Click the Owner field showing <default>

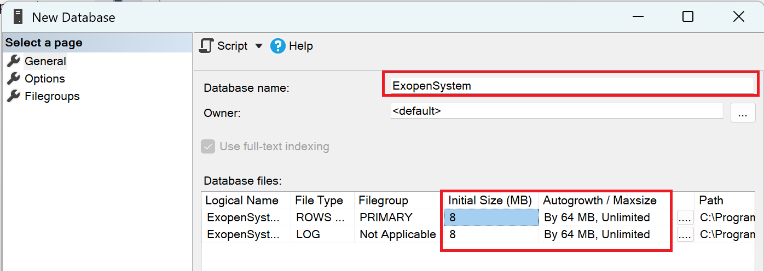coord(557,111)
